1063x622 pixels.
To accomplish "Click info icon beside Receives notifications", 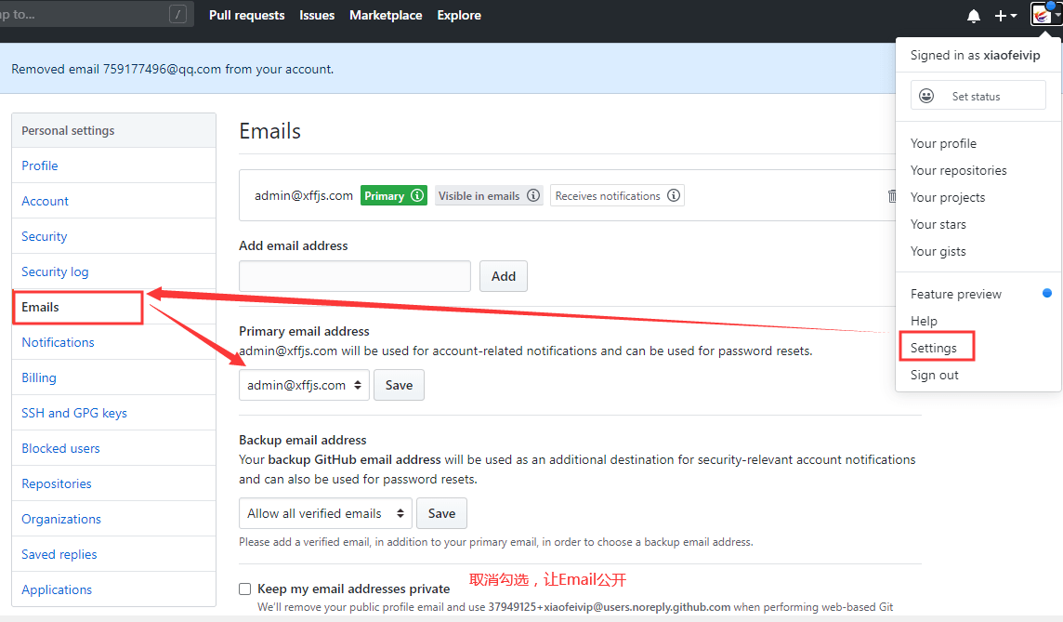I will 674,195.
